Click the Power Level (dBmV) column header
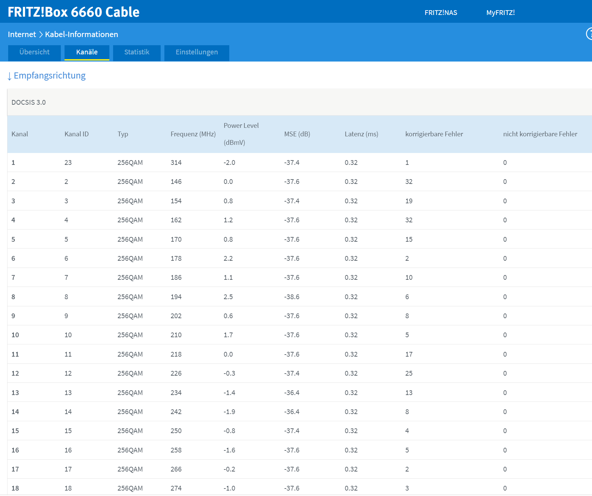Screen dimensions: 592x496 pyautogui.click(x=241, y=134)
